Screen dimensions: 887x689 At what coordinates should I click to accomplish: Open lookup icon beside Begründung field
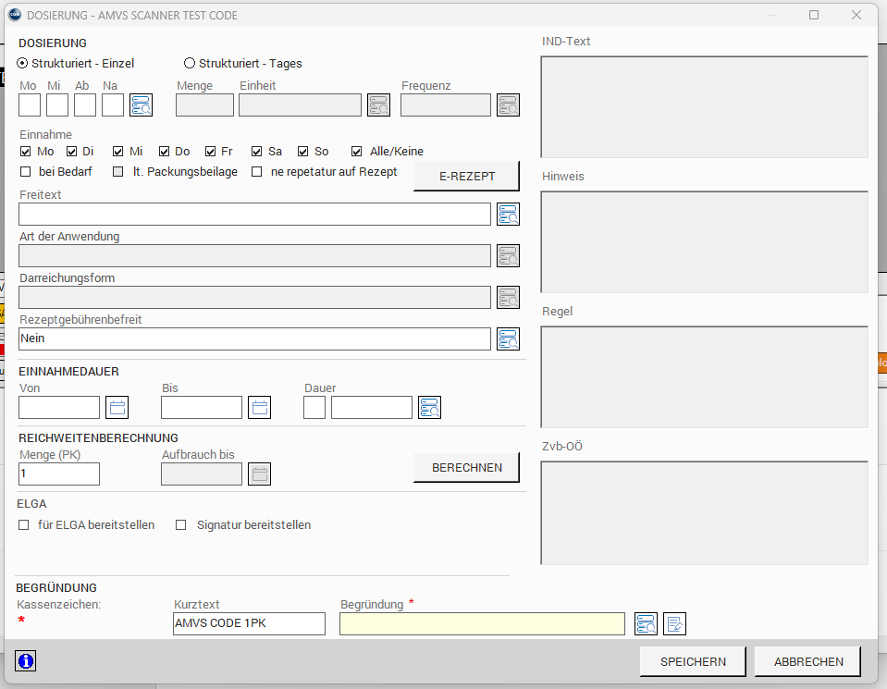point(646,624)
